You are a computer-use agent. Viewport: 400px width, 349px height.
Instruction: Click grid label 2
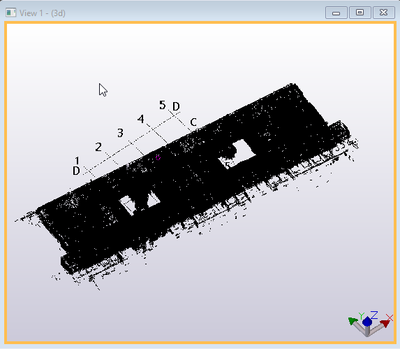point(98,147)
